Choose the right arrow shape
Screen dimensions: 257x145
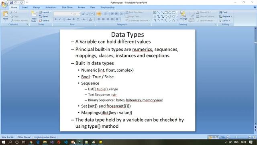point(166,17)
